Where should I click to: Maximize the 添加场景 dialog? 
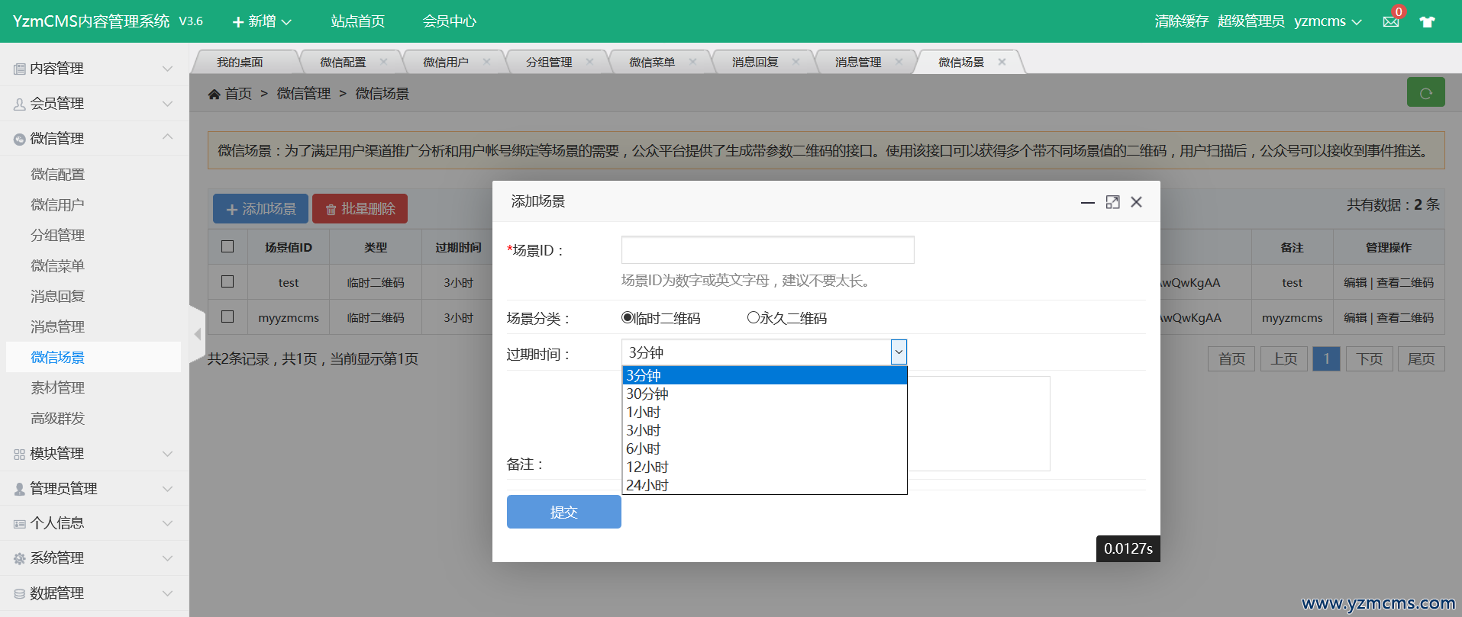(1112, 202)
